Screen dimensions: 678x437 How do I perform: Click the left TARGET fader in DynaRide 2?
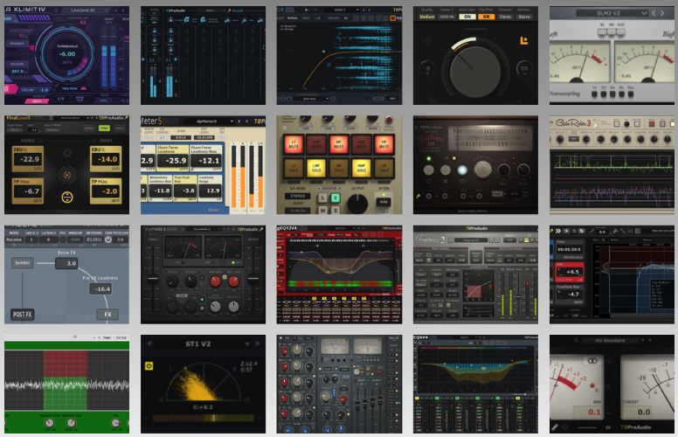[x=153, y=279]
